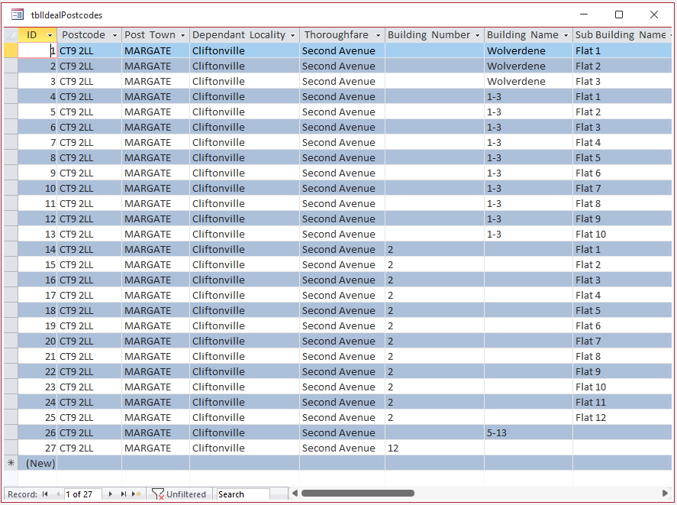
Task: Select the row selector for record 14
Action: 11,250
